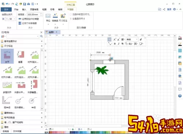The width and height of the screenshot is (183, 134).
Task: Open the fill paint bucket panel on right sidebar
Action: click(180, 38)
